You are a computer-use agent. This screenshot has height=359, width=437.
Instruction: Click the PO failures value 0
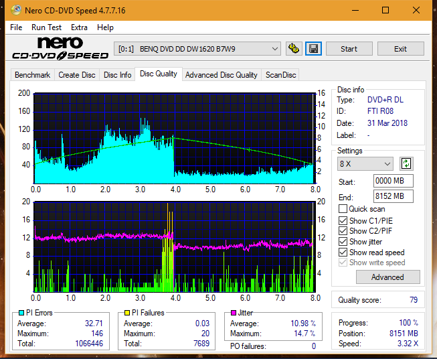point(314,346)
